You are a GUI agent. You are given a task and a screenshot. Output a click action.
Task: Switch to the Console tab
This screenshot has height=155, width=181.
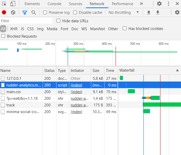(54, 4)
